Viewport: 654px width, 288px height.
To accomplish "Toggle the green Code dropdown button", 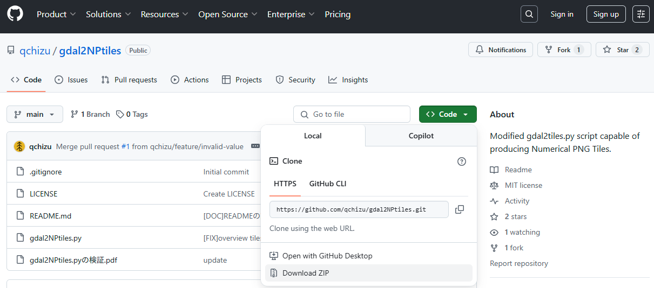I will (448, 114).
